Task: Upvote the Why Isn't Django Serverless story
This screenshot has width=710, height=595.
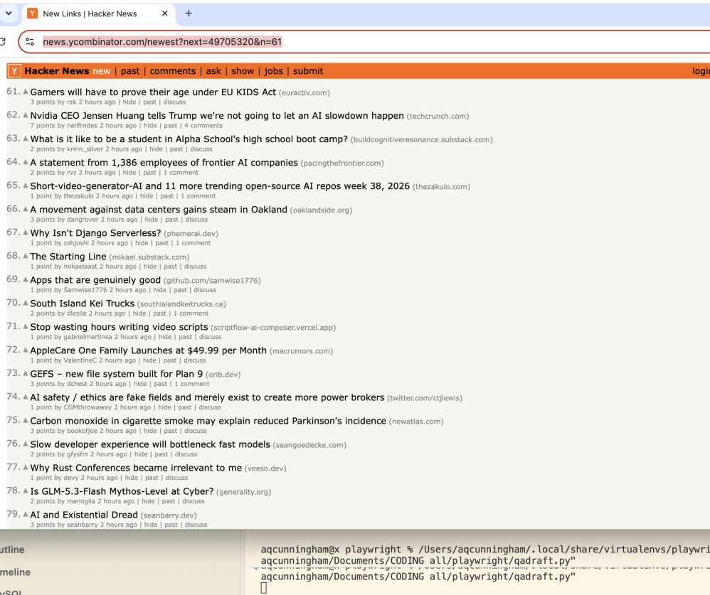Action: [26, 233]
